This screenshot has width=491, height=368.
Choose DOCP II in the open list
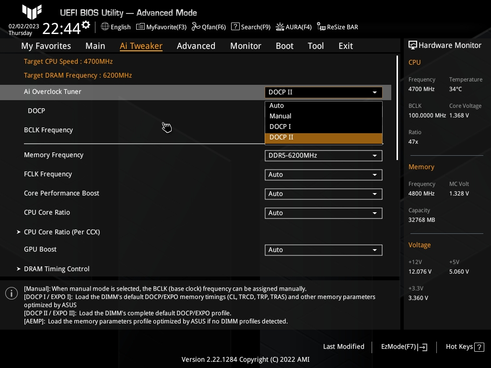click(x=324, y=138)
